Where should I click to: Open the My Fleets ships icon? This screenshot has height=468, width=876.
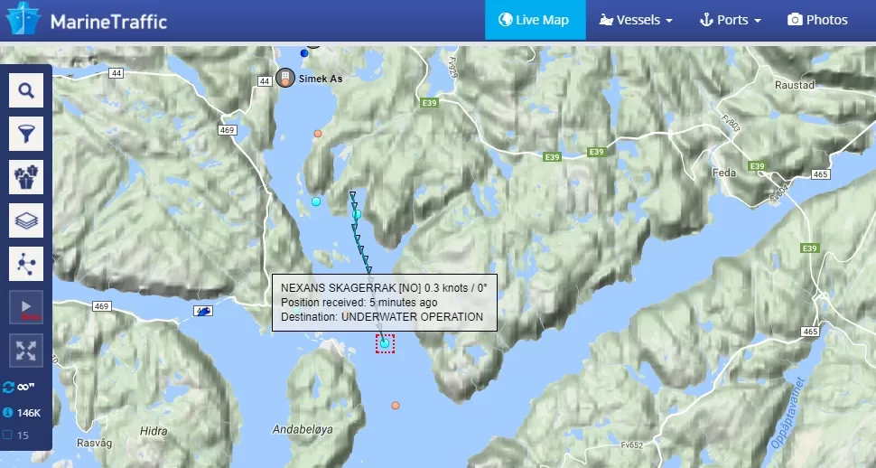tap(26, 177)
